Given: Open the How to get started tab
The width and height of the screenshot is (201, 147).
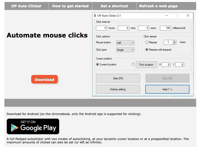Looking at the screenshot, I should (x=70, y=6).
